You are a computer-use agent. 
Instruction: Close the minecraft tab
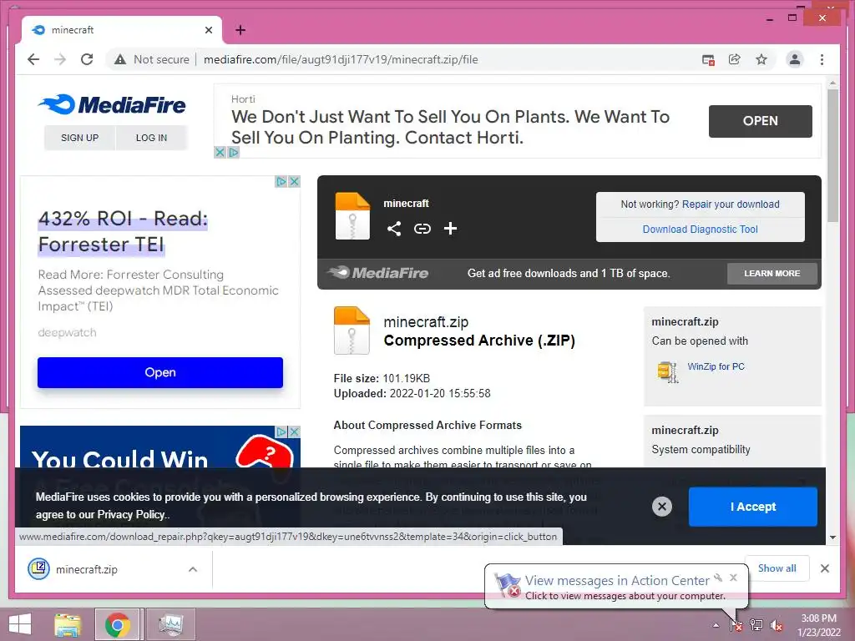point(208,30)
